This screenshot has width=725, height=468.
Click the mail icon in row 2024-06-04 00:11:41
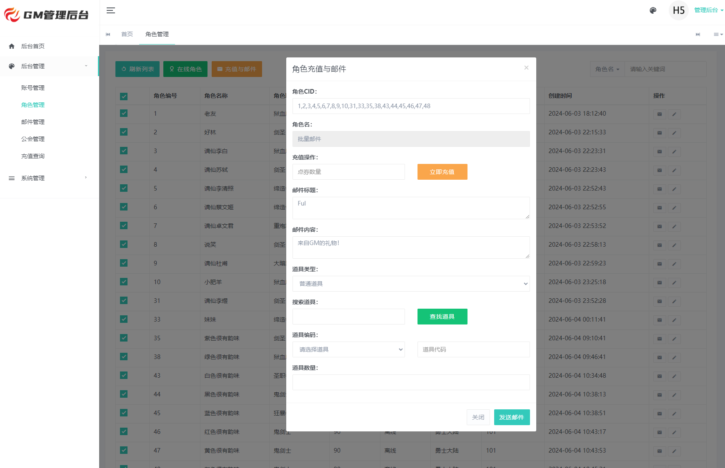[x=660, y=320]
